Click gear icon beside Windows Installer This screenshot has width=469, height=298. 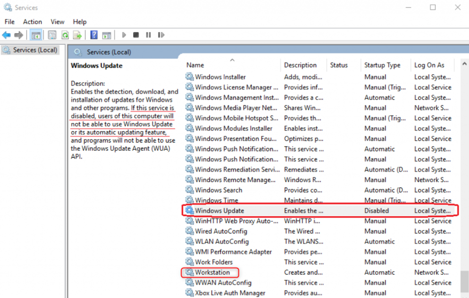click(189, 77)
